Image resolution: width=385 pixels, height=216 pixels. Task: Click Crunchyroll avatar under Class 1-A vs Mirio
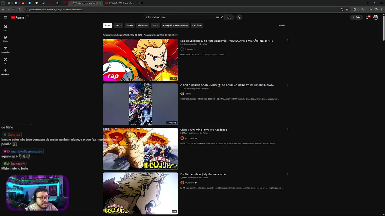(x=182, y=138)
